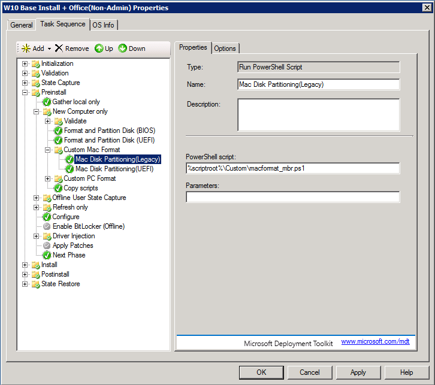The width and height of the screenshot is (435, 385).
Task: Click the Name input field
Action: pos(319,84)
